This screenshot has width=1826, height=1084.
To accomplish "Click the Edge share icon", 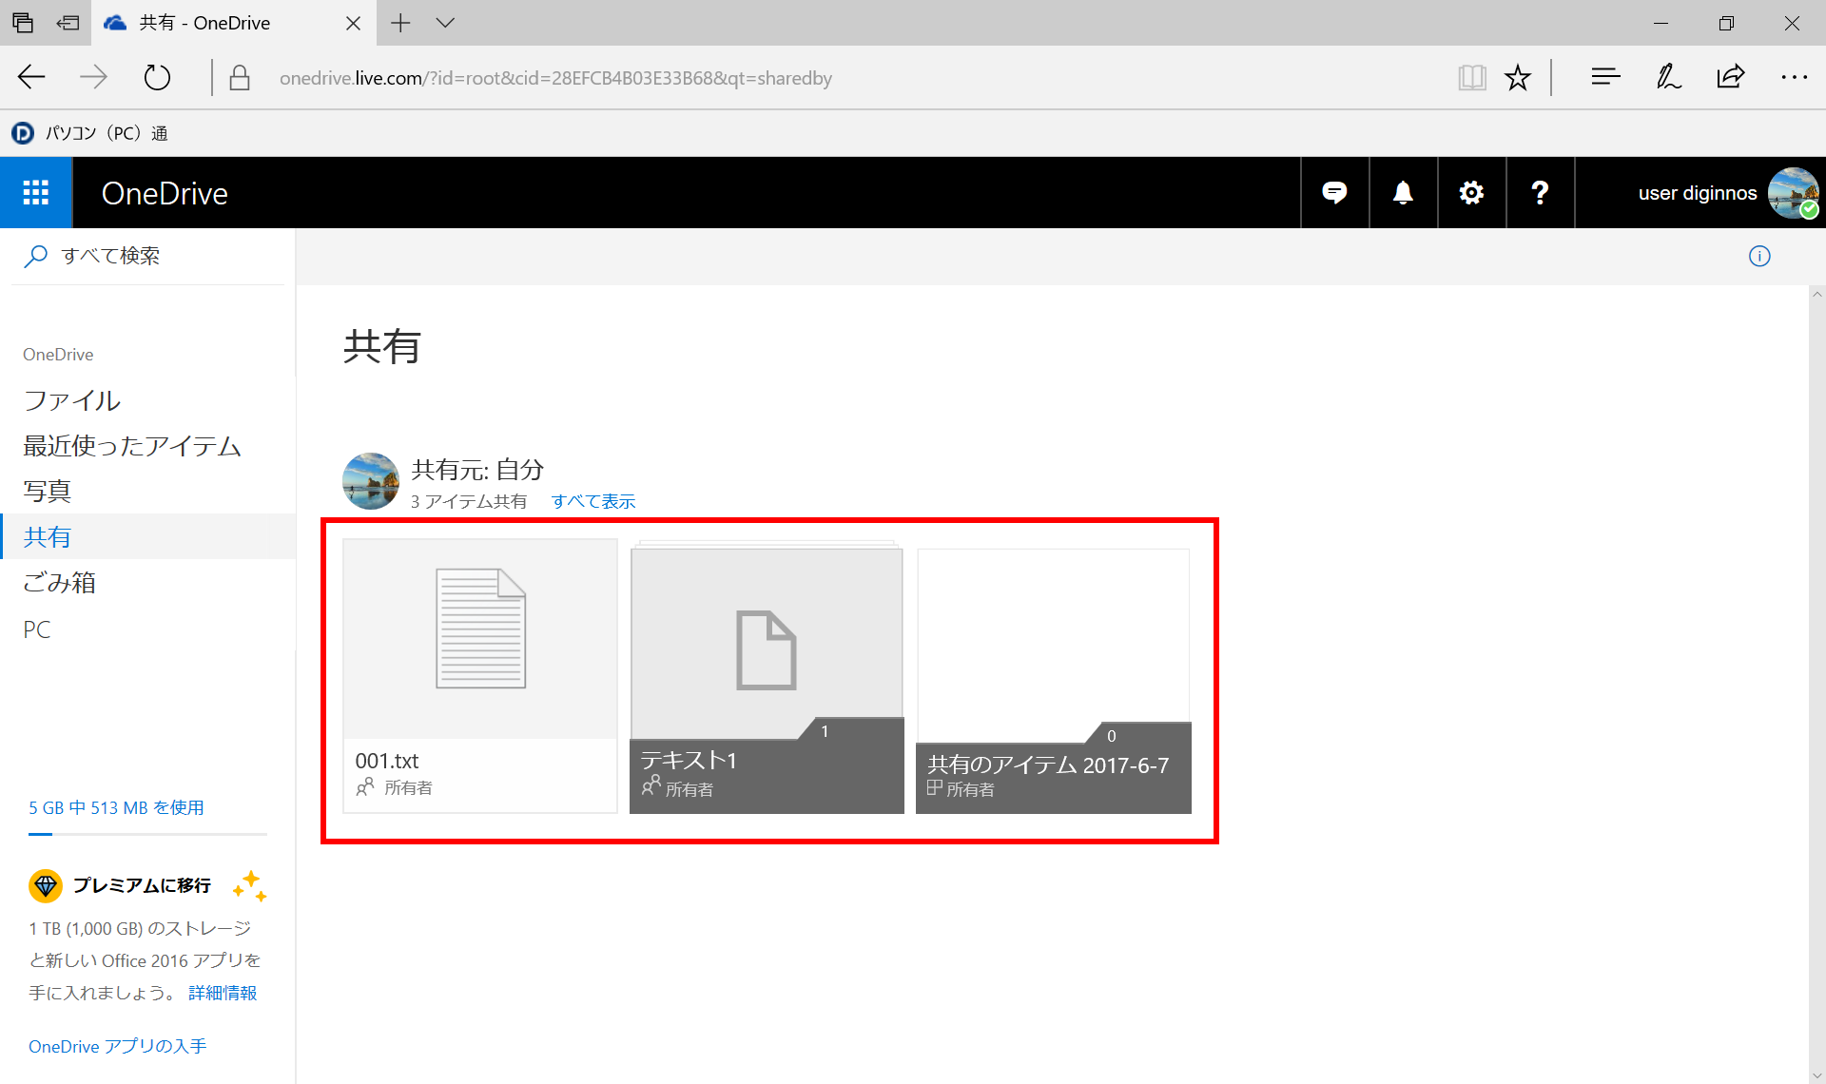I will point(1731,78).
